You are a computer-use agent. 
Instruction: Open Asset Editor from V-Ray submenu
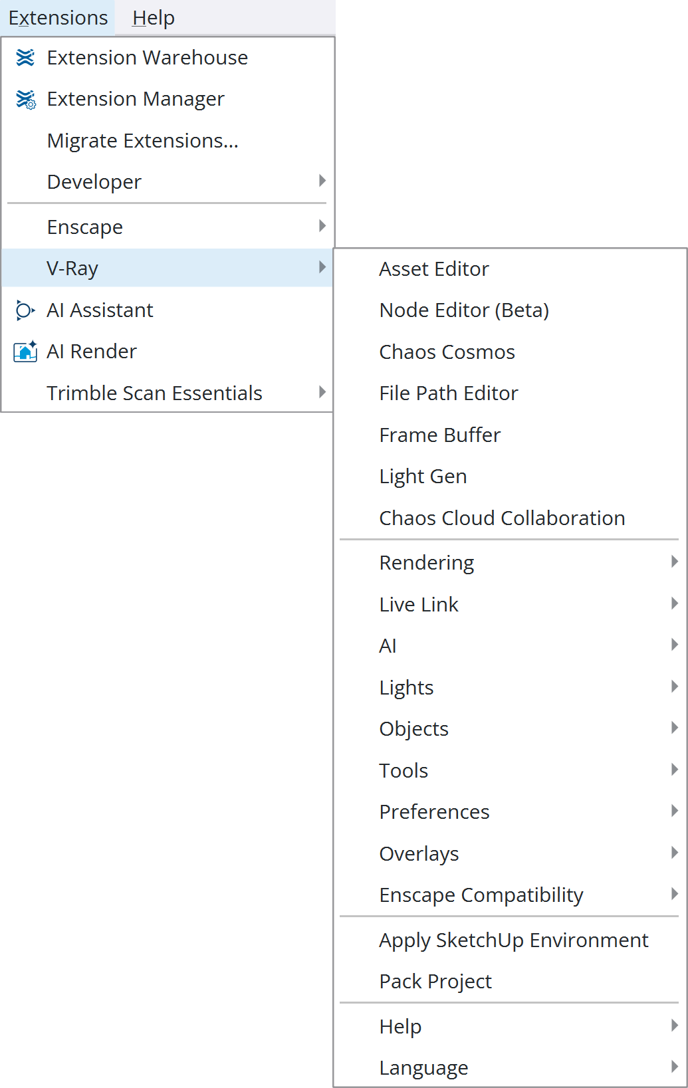click(x=434, y=269)
